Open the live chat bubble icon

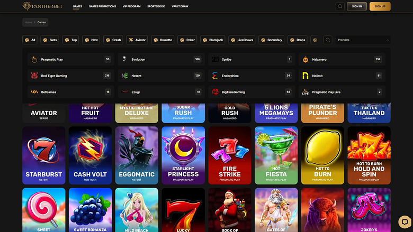coord(405,222)
